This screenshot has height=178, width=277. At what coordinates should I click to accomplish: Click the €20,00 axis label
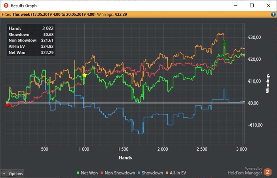click(x=254, y=59)
